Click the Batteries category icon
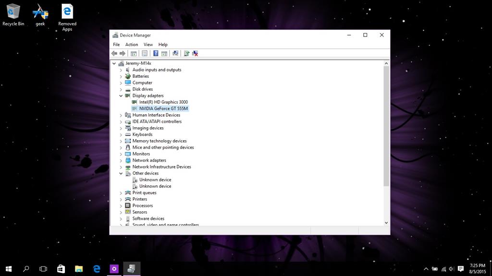This screenshot has width=492, height=276. pos(128,76)
